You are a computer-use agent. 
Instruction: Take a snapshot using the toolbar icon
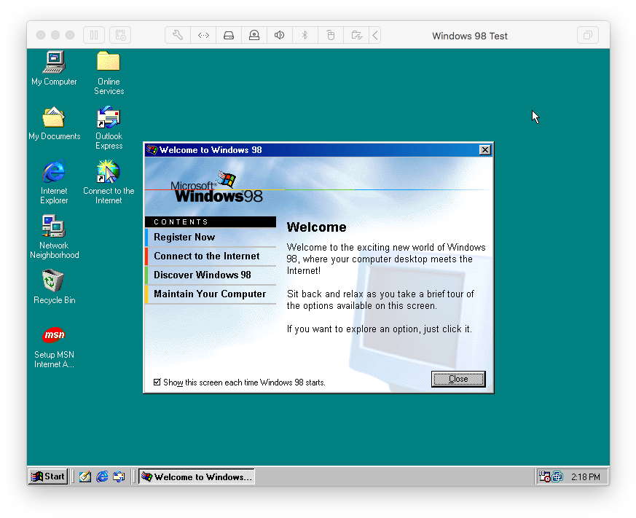coord(120,35)
